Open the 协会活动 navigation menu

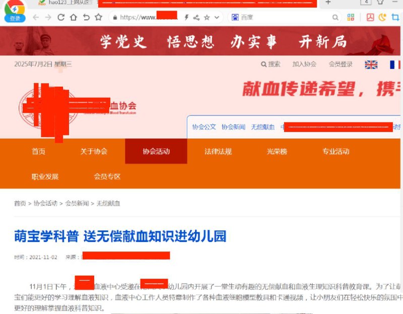156,151
